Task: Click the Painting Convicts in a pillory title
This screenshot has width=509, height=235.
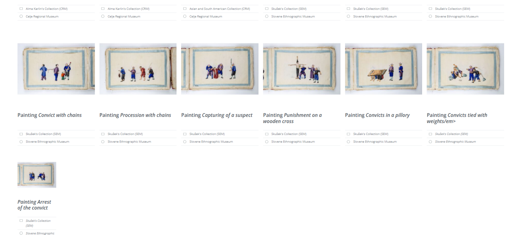Action: point(377,115)
